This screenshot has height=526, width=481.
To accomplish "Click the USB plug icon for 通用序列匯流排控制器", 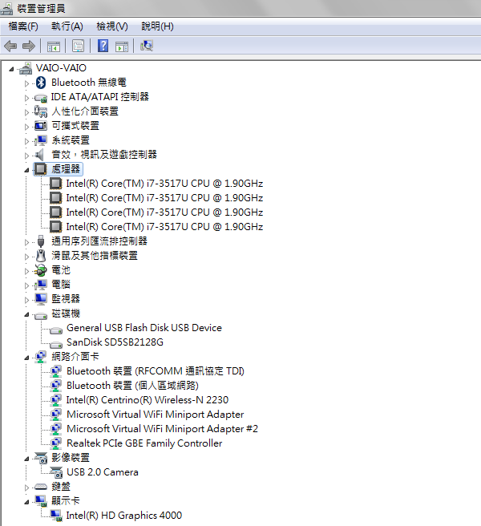I will 41,241.
